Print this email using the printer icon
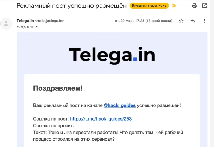Image resolution: width=214 pixels, height=147 pixels. pyautogui.click(x=194, y=6)
